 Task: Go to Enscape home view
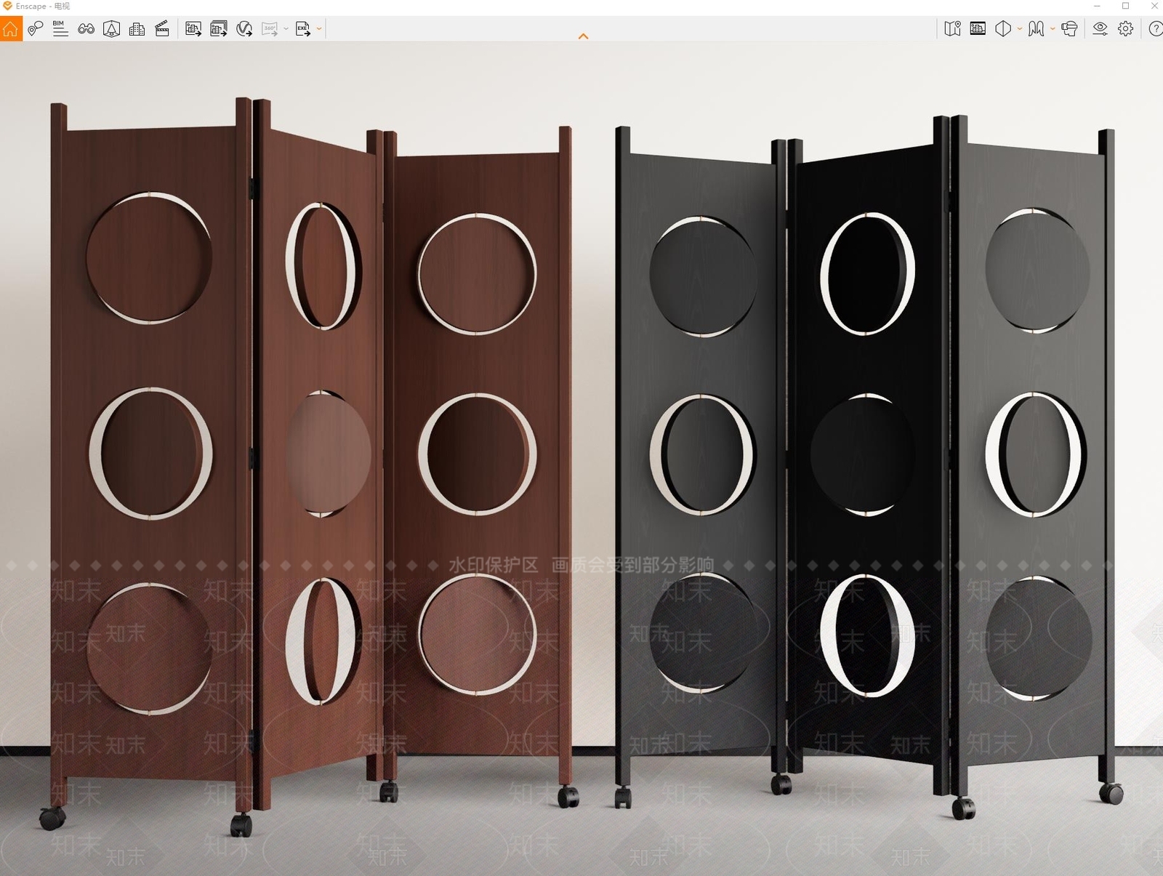pyautogui.click(x=11, y=29)
